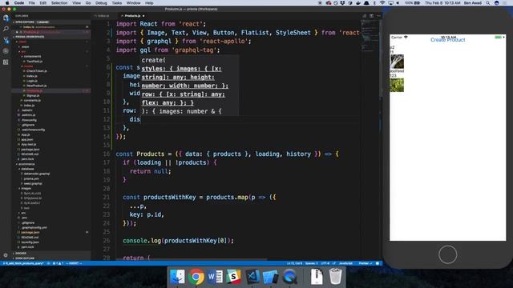Expand the .expo folder in explorer

point(25,46)
